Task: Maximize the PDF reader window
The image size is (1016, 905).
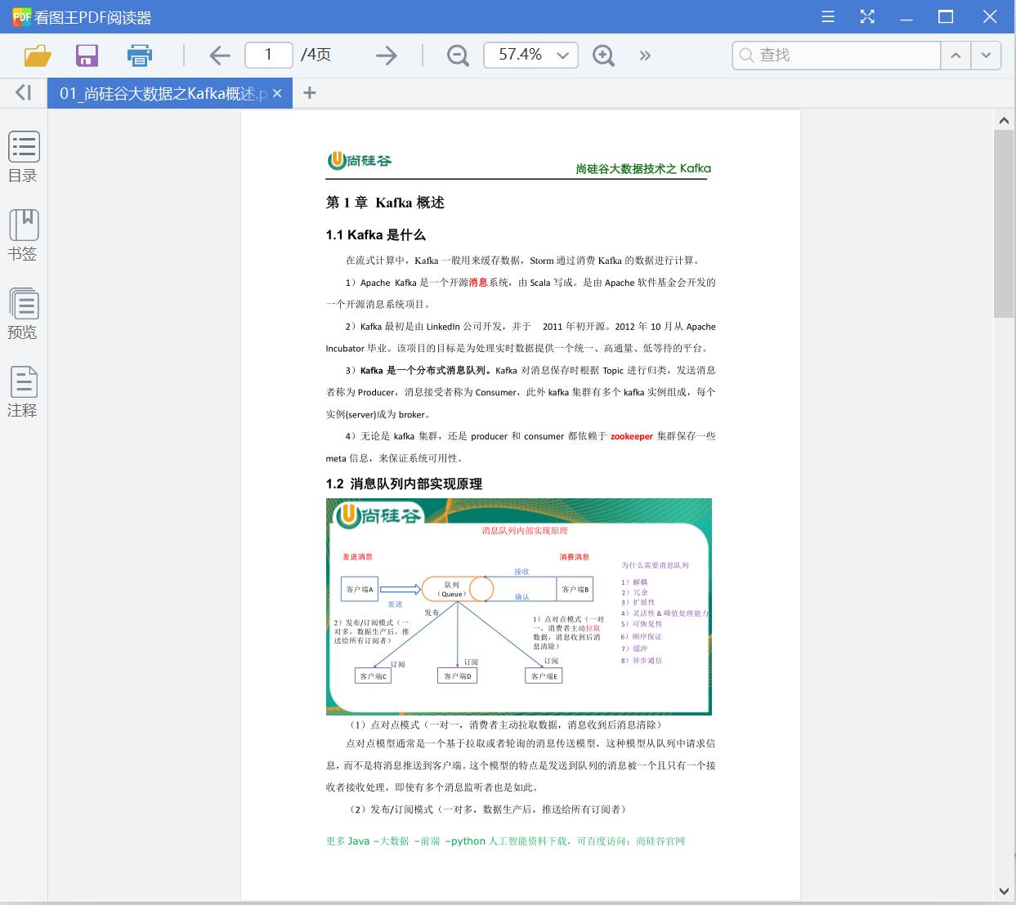Action: [946, 16]
